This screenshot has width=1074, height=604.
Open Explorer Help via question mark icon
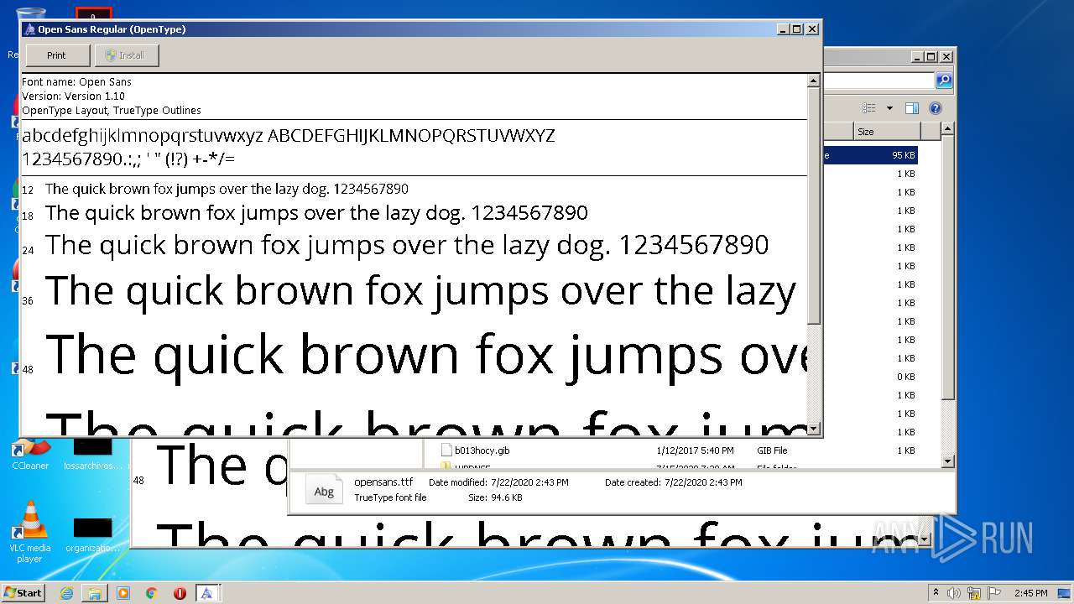click(936, 108)
